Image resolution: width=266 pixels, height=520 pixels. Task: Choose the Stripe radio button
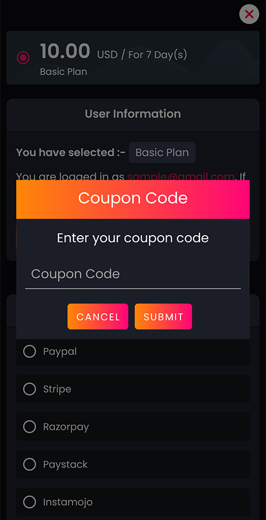click(29, 389)
